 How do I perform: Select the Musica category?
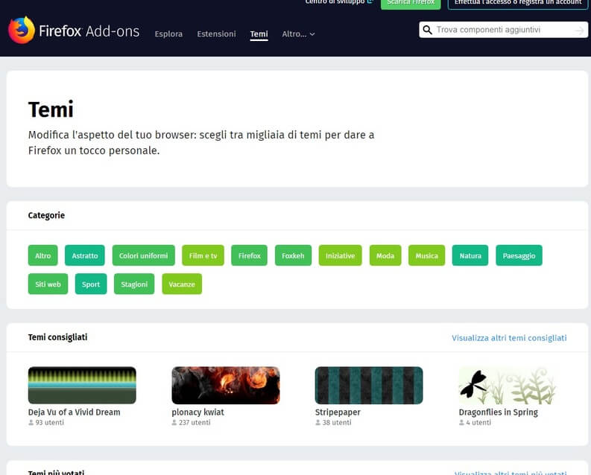(426, 255)
